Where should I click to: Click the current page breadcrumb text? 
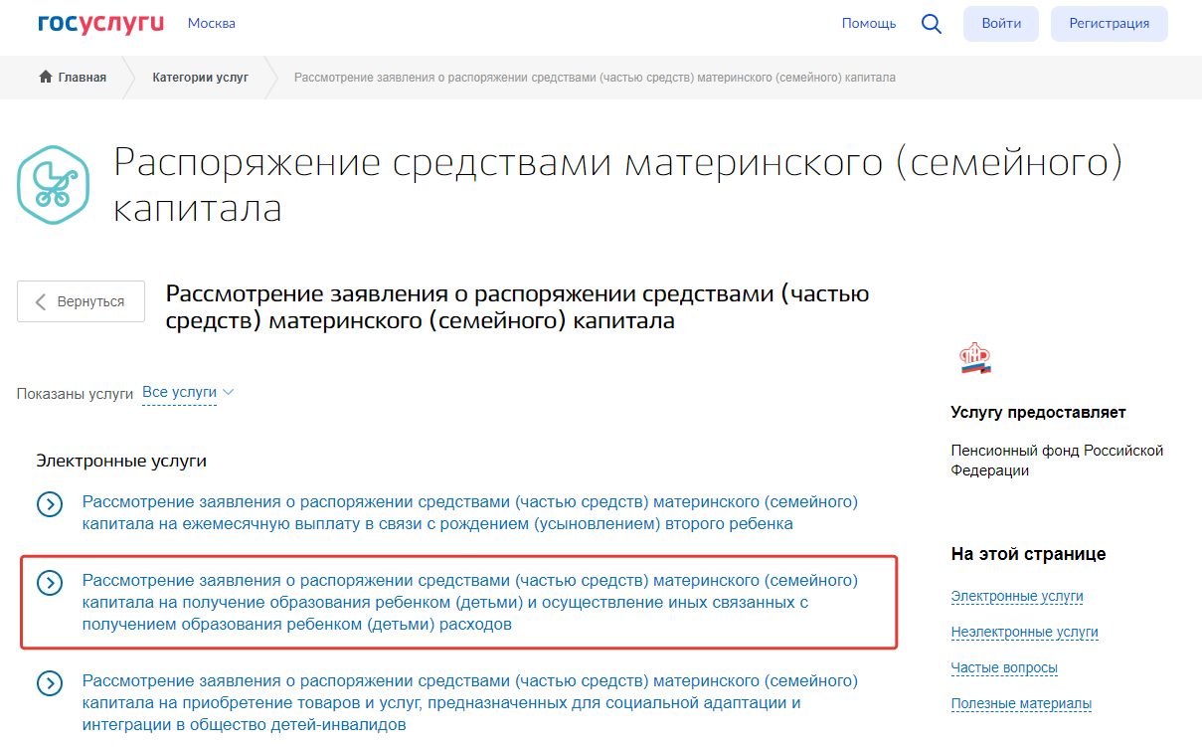[x=595, y=78]
